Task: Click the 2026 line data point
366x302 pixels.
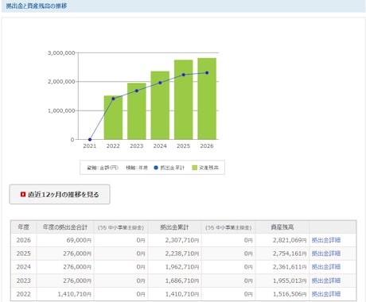Action: tap(207, 73)
